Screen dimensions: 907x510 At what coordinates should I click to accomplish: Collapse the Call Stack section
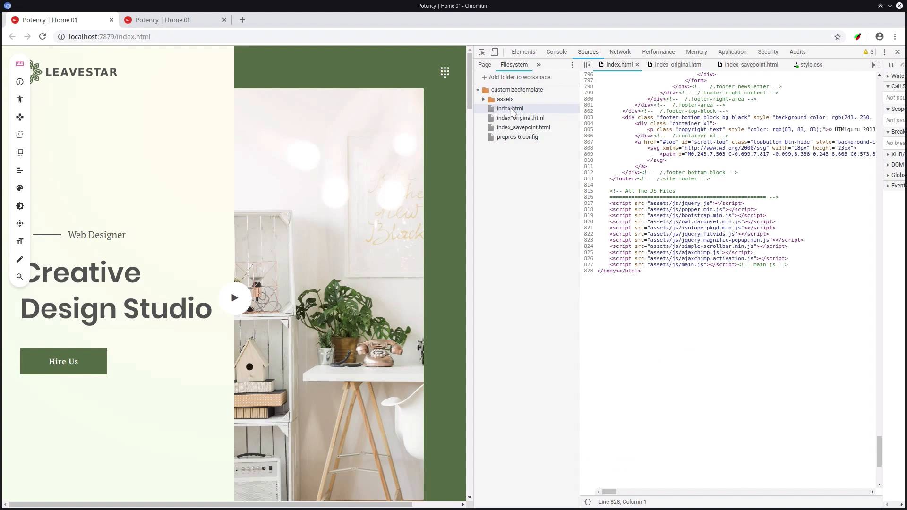click(895, 86)
